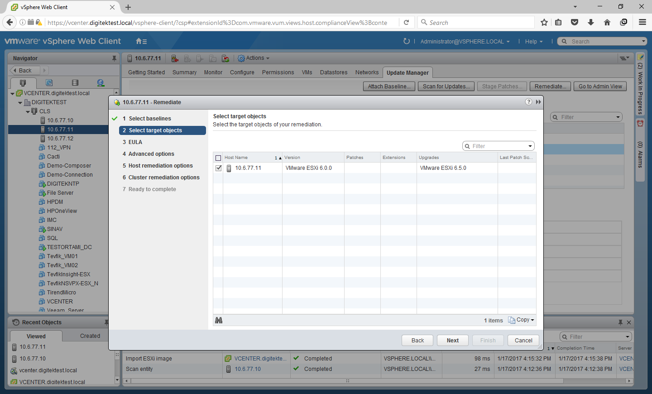Click the Enter Maintenance Mode toolbar icon

(x=174, y=58)
